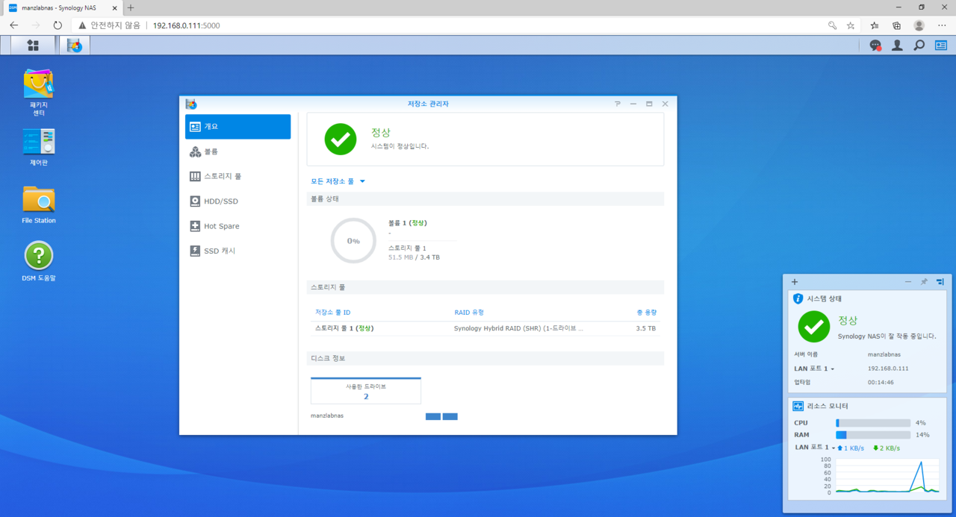Select the Volume tab in the sidebar
The image size is (956, 517).
(238, 151)
